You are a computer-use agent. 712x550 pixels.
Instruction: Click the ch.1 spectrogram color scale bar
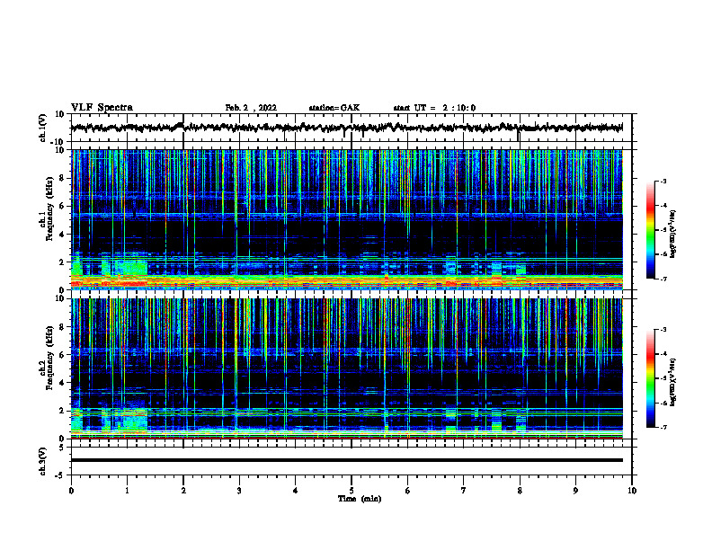click(x=651, y=230)
